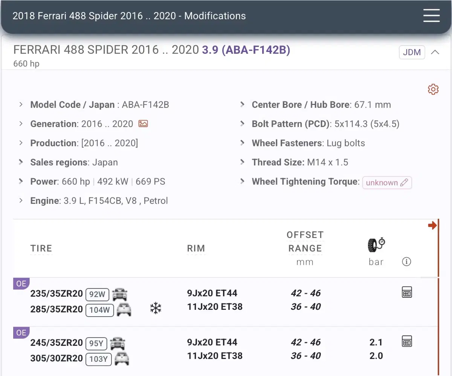
Task: Click rear axle car icon beside 103Y
Action: tap(122, 359)
